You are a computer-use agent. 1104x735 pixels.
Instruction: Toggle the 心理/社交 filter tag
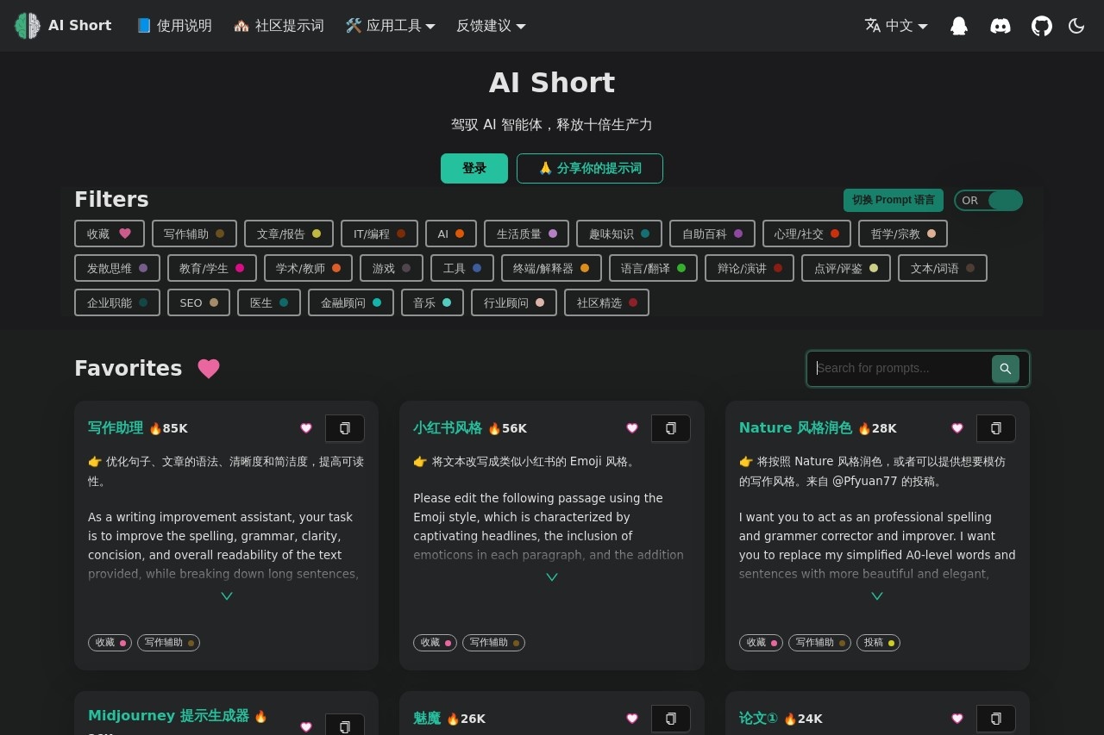pos(806,234)
